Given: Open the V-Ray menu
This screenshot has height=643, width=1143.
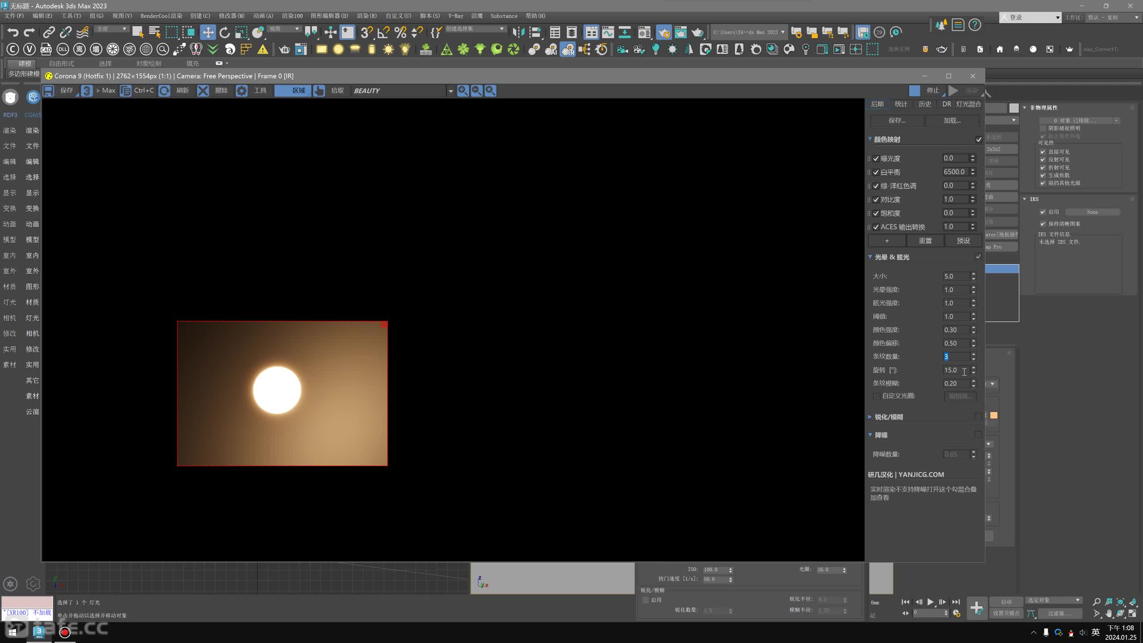Looking at the screenshot, I should pyautogui.click(x=455, y=16).
